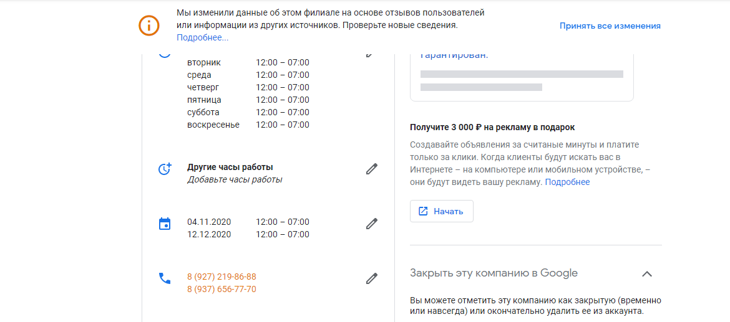Edit special dates hours using the pencil icon

371,224
